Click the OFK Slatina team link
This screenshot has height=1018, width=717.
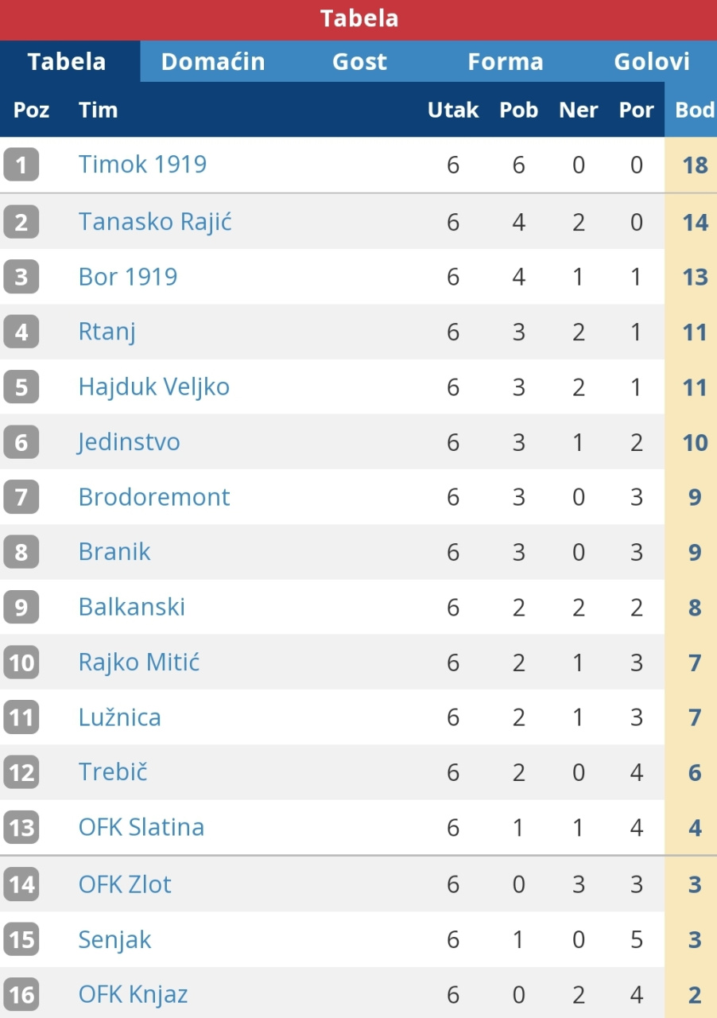click(x=141, y=827)
